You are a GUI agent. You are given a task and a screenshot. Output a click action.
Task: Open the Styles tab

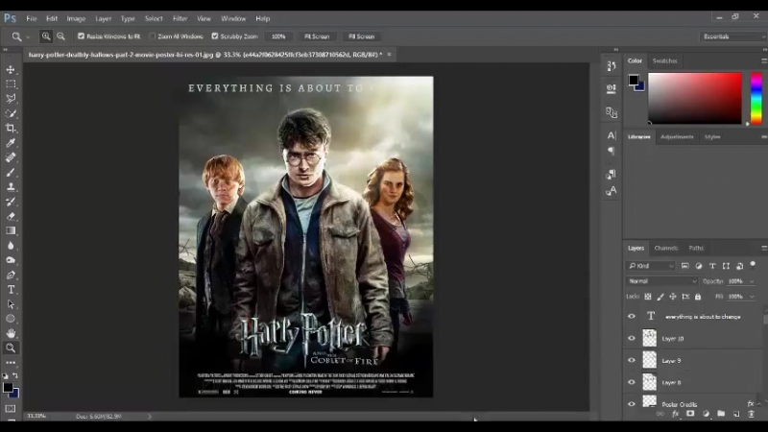tap(712, 137)
